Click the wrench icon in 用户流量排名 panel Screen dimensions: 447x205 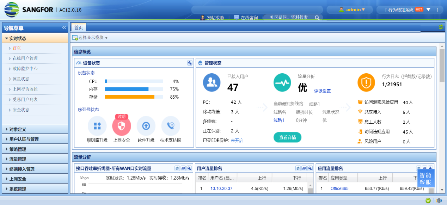310,168
